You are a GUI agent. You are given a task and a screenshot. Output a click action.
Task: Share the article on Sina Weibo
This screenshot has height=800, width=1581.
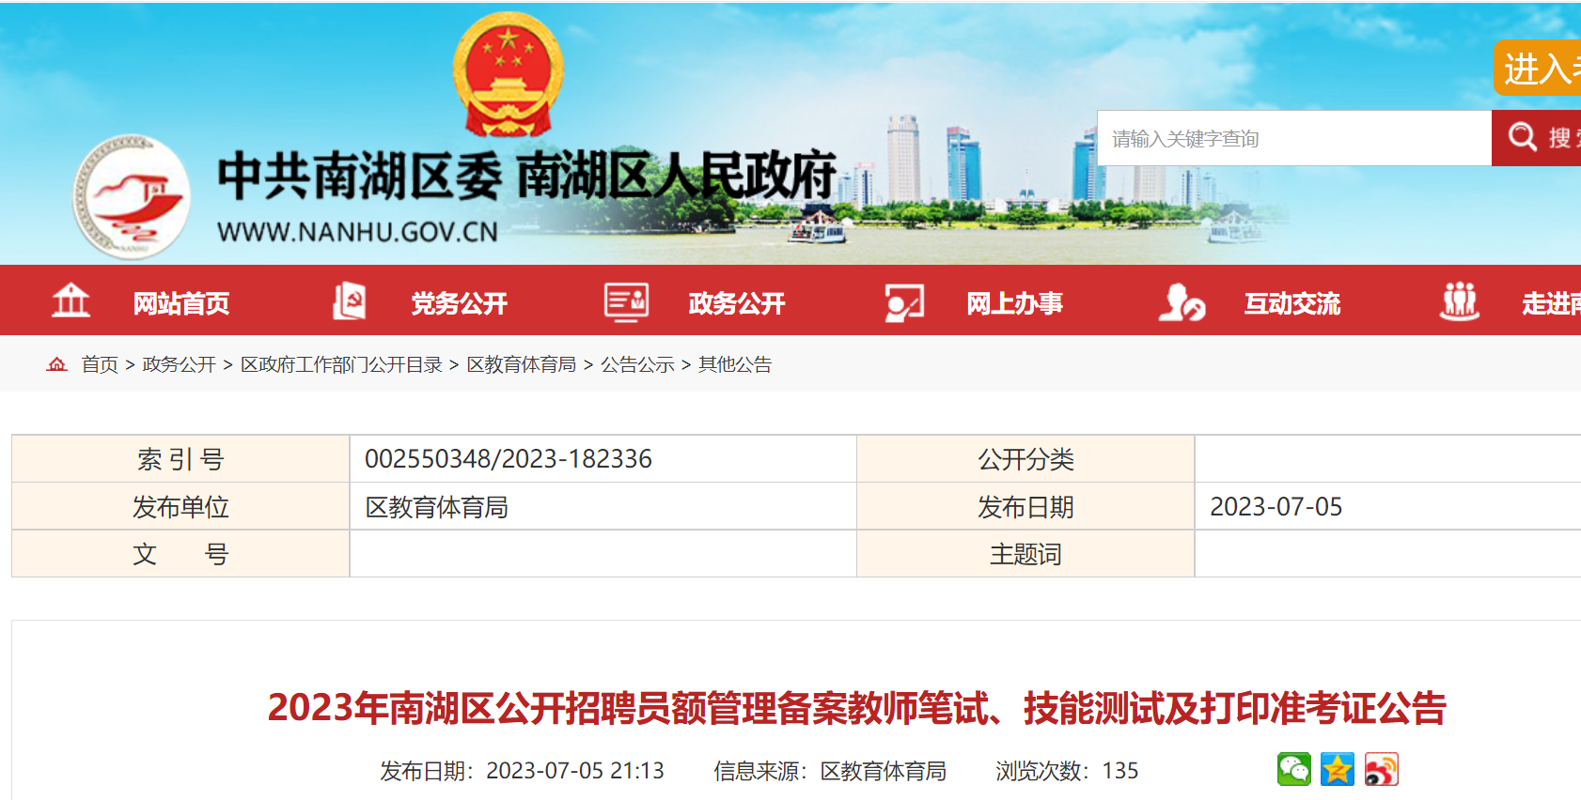point(1382,770)
